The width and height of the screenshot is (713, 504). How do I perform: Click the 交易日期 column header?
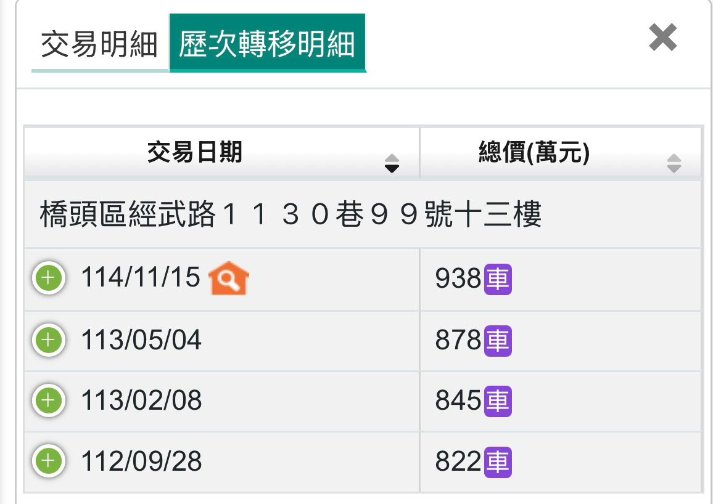click(195, 152)
